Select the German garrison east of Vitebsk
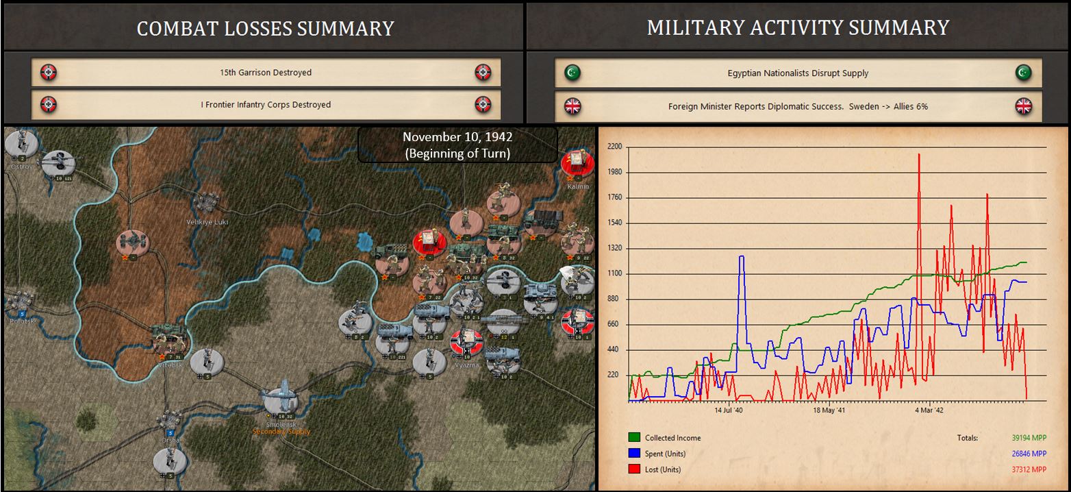1071x492 pixels. coord(207,364)
